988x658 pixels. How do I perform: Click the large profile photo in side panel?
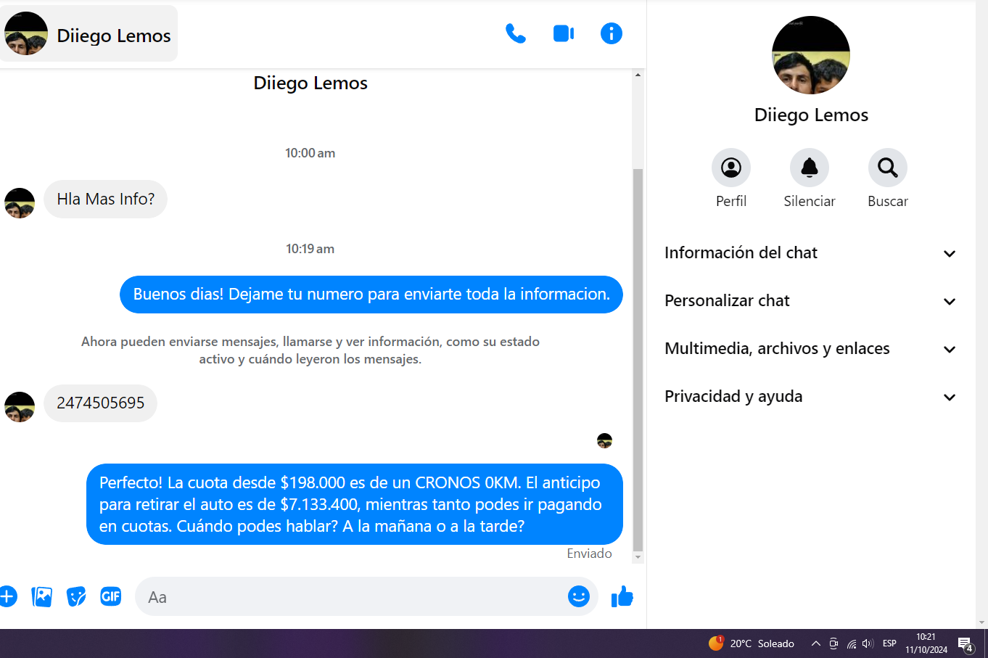(x=811, y=55)
